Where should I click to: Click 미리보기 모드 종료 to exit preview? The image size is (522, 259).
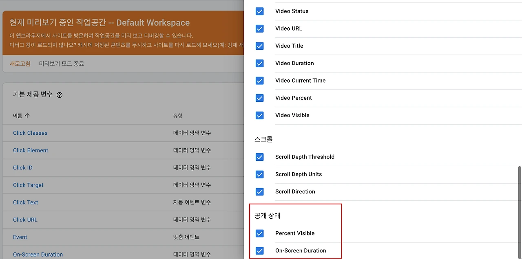click(62, 64)
